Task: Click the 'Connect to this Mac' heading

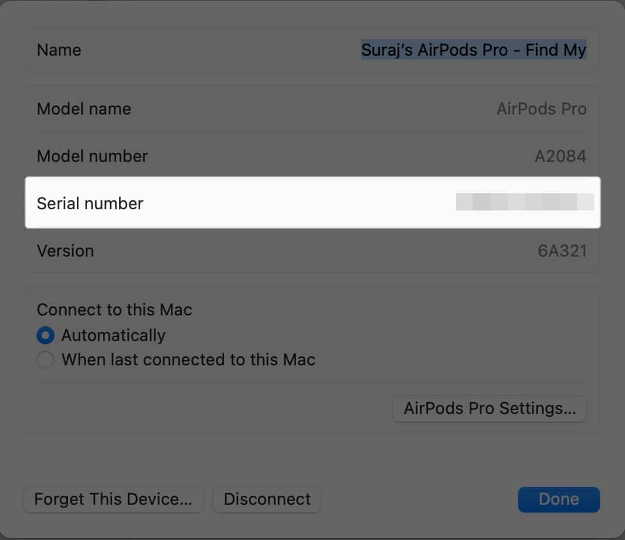Action: point(115,310)
